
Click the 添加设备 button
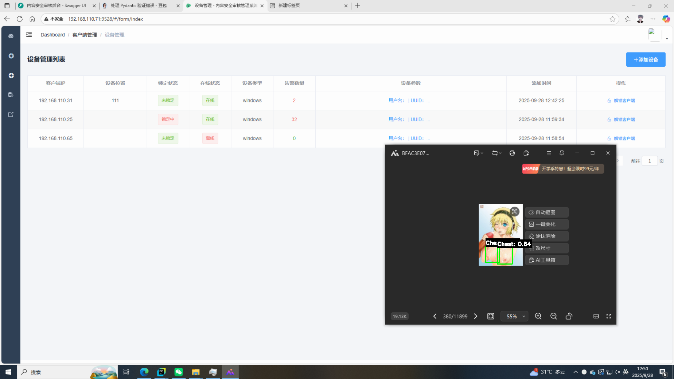[646, 59]
